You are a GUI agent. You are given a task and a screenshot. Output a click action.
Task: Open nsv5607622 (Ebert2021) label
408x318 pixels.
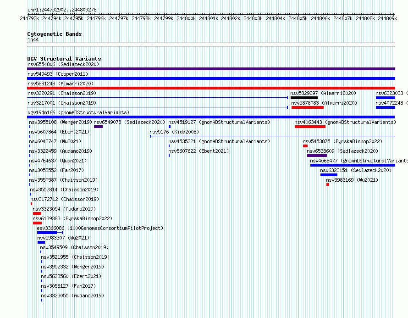(x=198, y=151)
